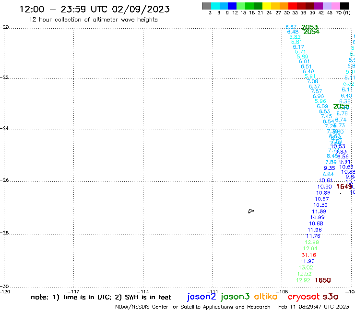This screenshot has height=311, width=355.
Task: Select wave height reading 6.67
Action: pyautogui.click(x=291, y=27)
